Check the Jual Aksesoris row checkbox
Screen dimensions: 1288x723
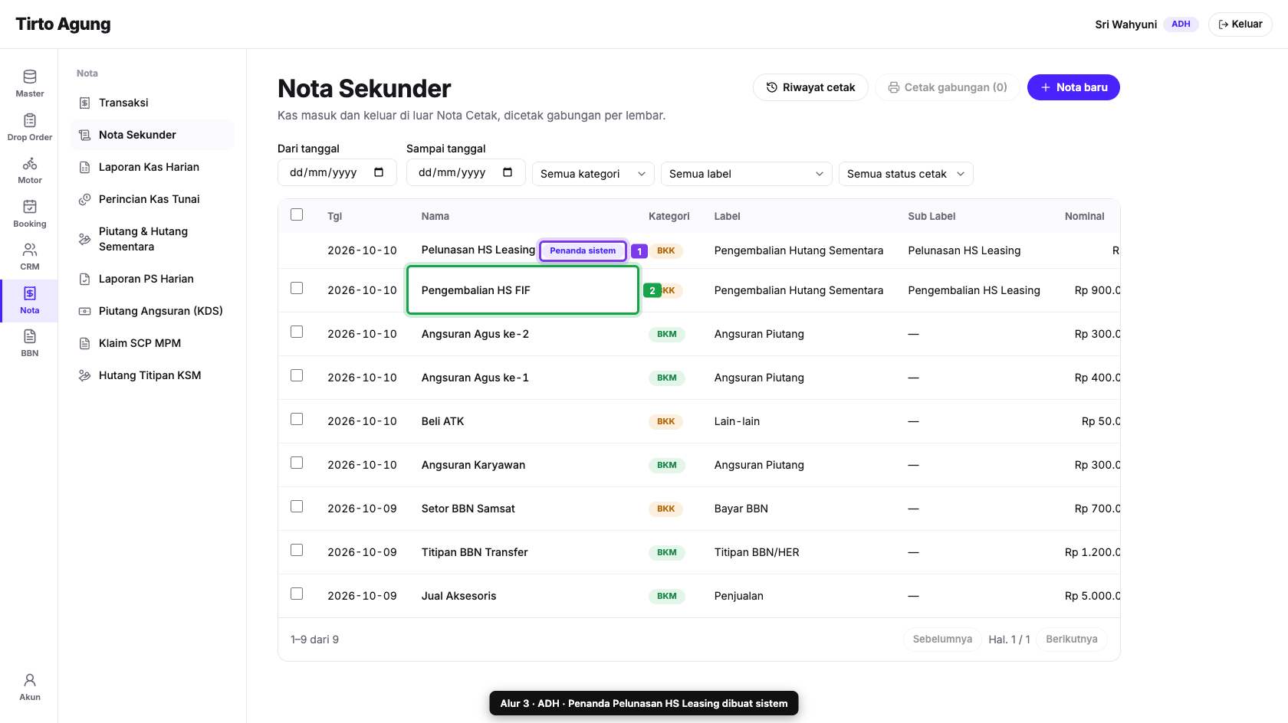pos(297,594)
